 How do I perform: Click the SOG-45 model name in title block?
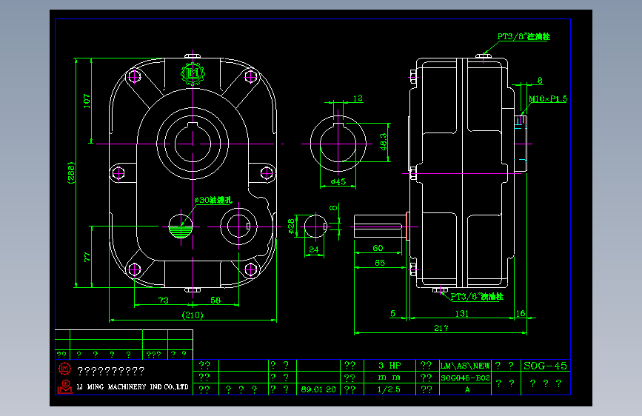click(546, 366)
